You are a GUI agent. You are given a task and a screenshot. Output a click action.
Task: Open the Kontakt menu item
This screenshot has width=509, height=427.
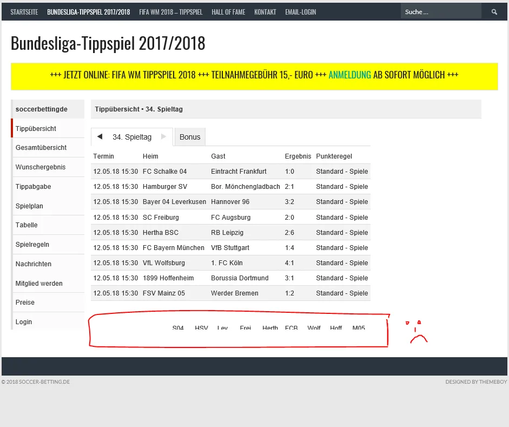coord(265,12)
